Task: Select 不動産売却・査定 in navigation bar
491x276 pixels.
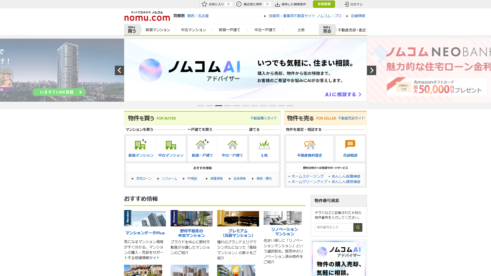Action: click(x=352, y=30)
